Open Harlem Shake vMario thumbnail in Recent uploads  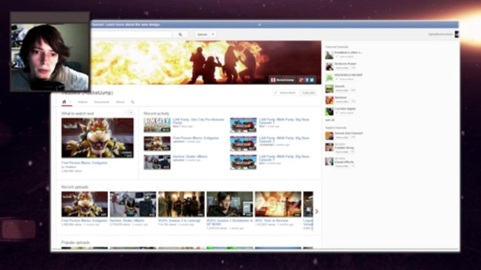pos(133,204)
